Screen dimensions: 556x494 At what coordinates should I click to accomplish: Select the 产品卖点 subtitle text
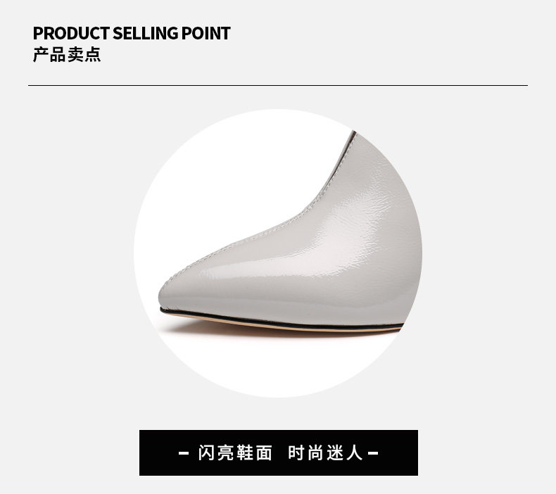pyautogui.click(x=67, y=55)
